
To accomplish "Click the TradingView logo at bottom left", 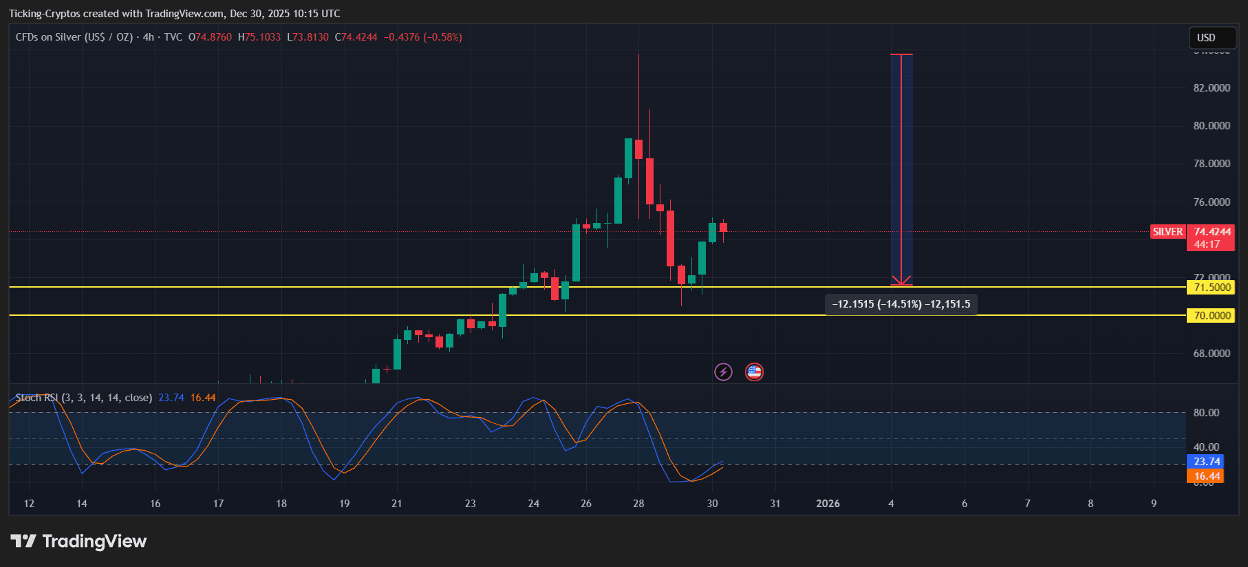I will tap(78, 542).
